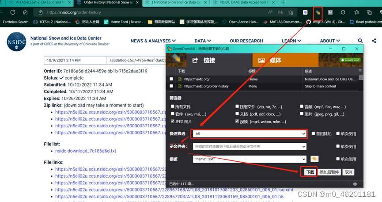Click the 添加后暂停 button
382x202 pixels.
click(329, 172)
